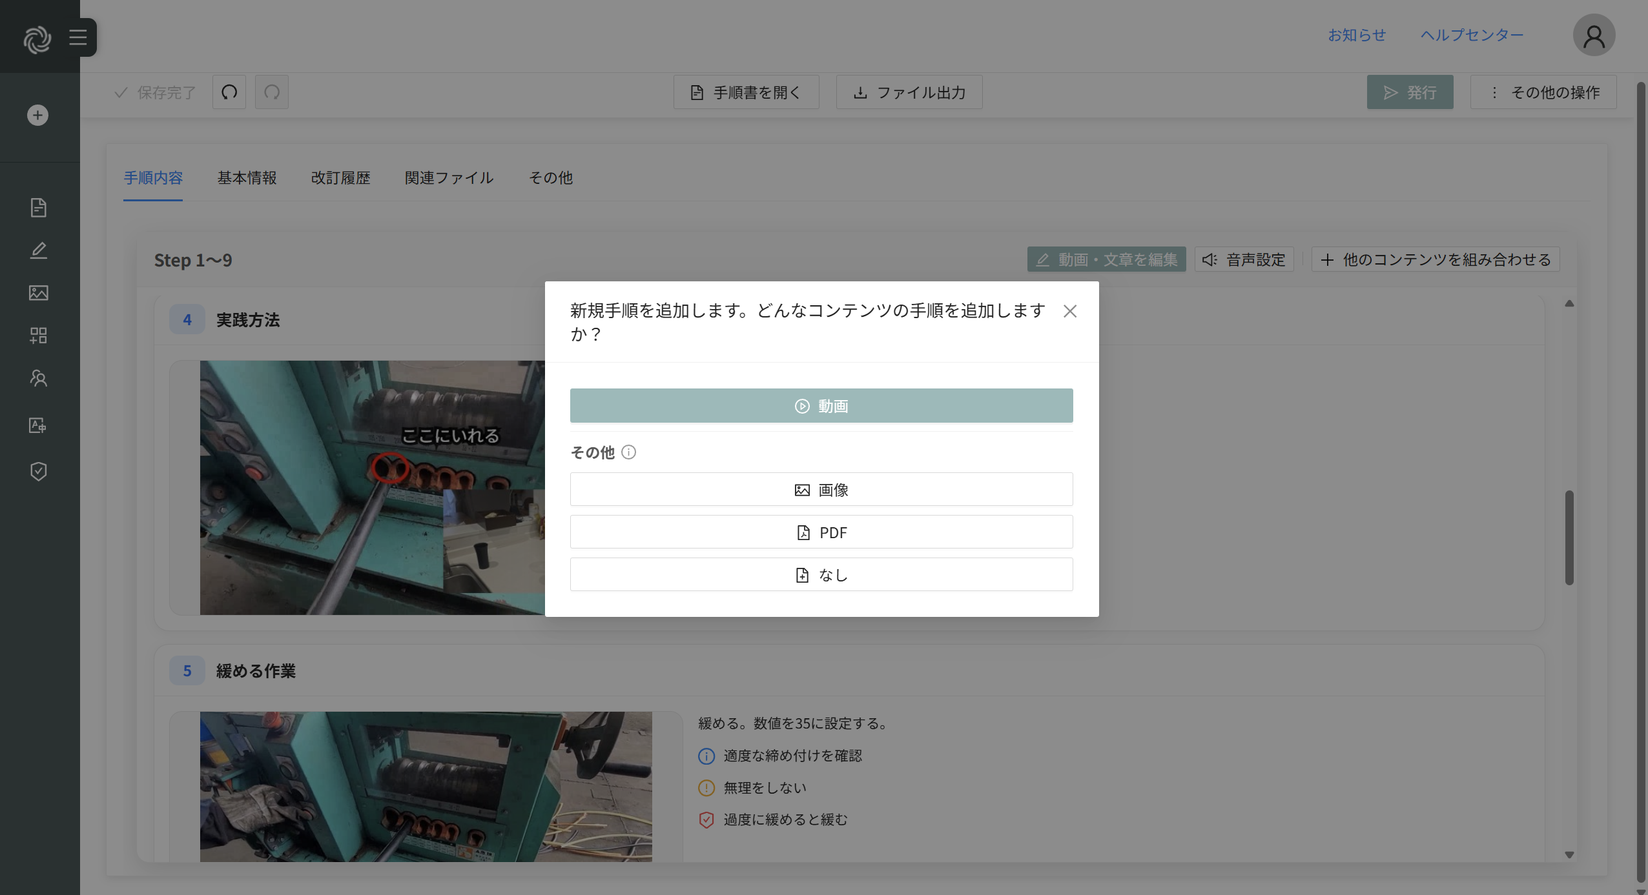Image resolution: width=1648 pixels, height=895 pixels.
Task: Open ヘルプセンター link
Action: tap(1472, 35)
